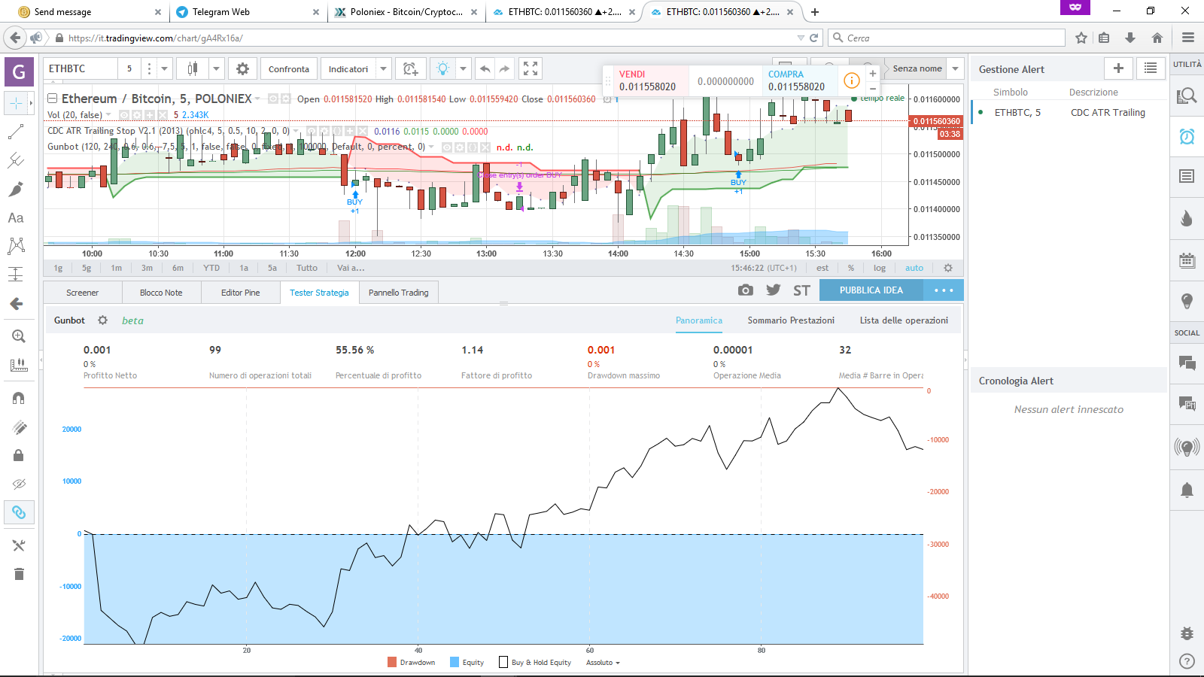Select the brush drawing tool
Image resolution: width=1204 pixels, height=677 pixels.
coord(16,189)
